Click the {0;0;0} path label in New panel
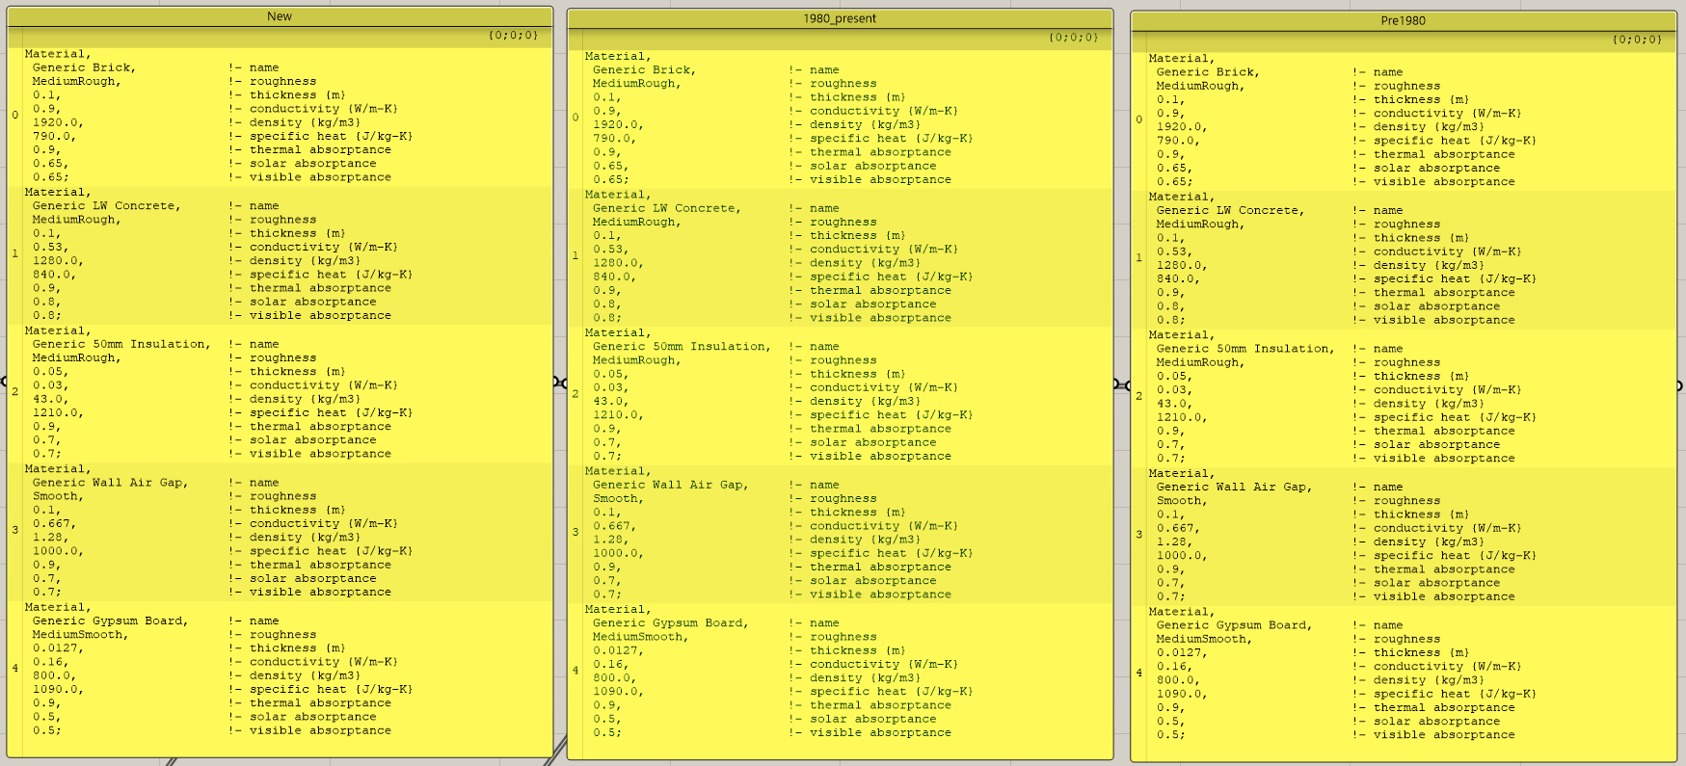The width and height of the screenshot is (1686, 766). click(x=513, y=36)
